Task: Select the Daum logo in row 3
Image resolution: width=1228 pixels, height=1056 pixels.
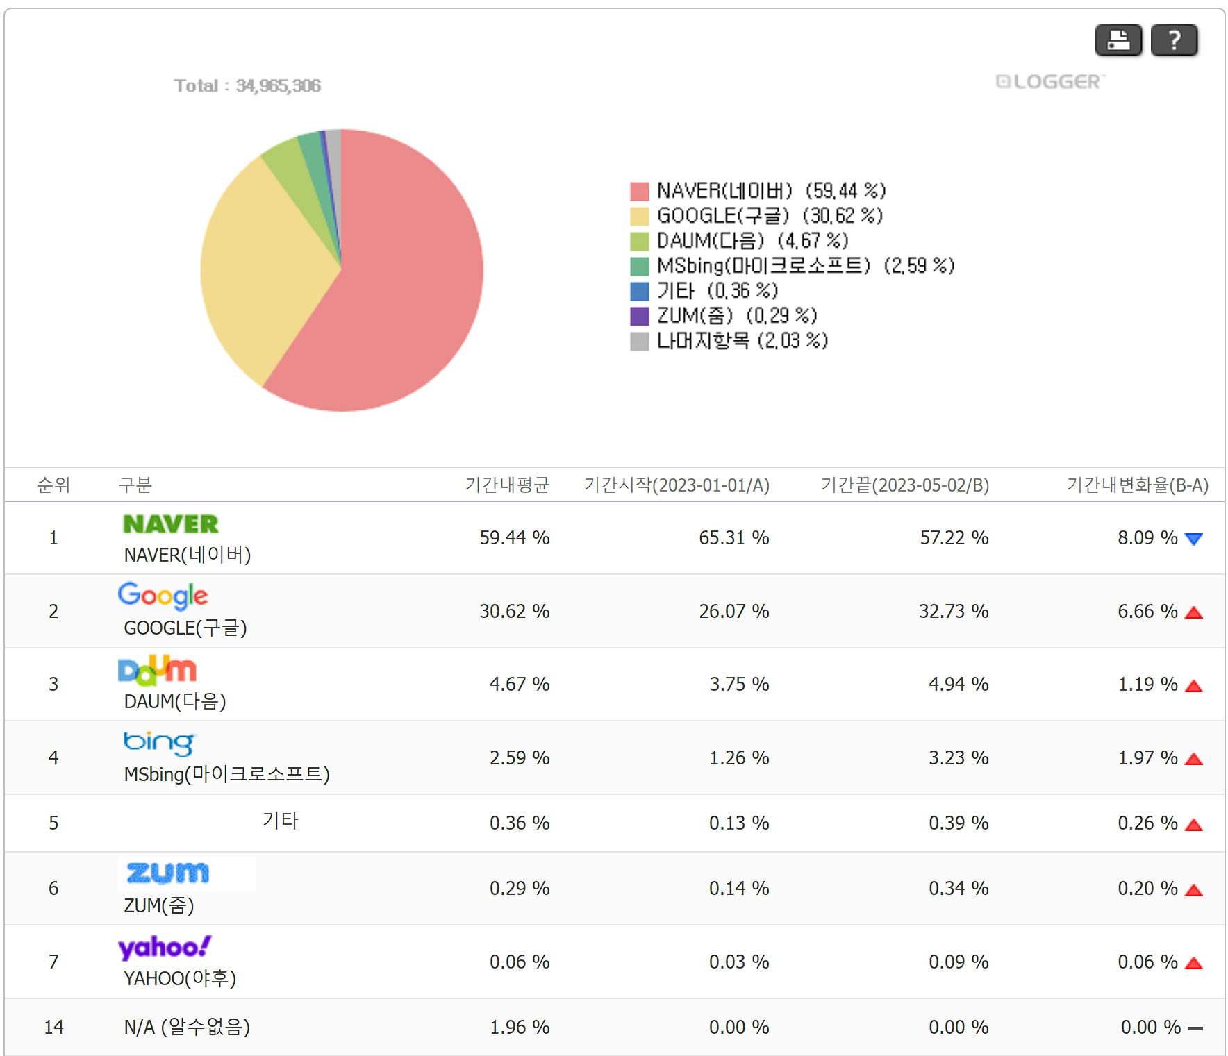Action: click(156, 669)
